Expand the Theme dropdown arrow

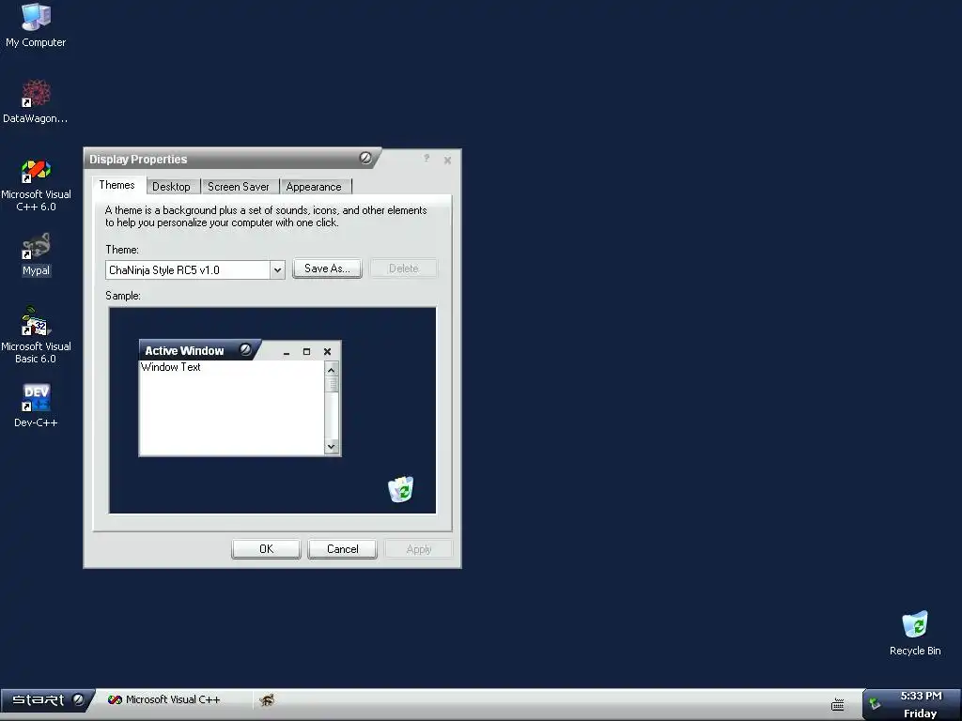pyautogui.click(x=277, y=269)
